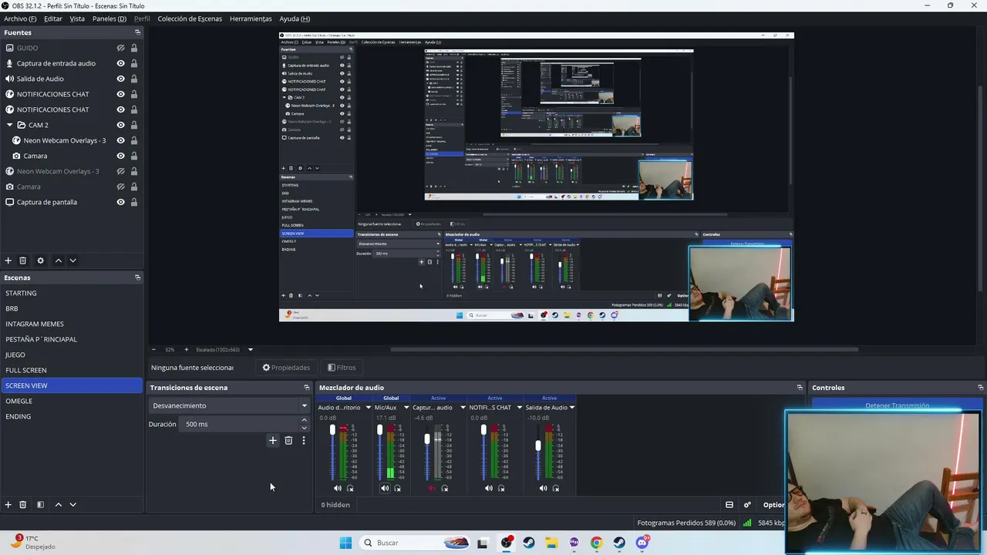Add a new scene in Escenas panel
This screenshot has width=987, height=555.
click(8, 504)
